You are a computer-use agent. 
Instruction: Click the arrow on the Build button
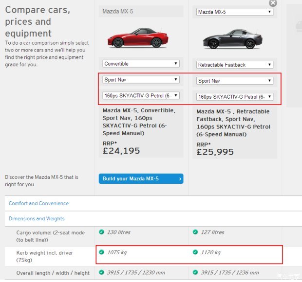pos(180,179)
